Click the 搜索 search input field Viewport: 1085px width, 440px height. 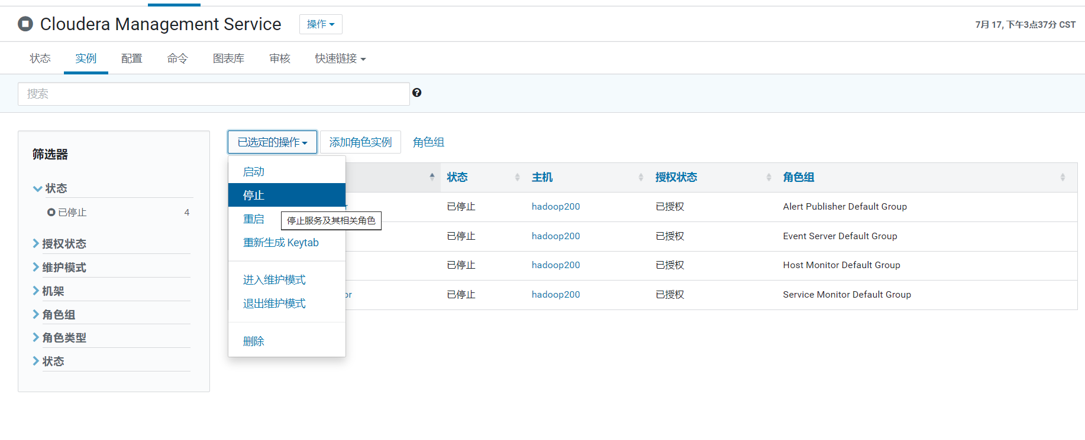pyautogui.click(x=214, y=94)
